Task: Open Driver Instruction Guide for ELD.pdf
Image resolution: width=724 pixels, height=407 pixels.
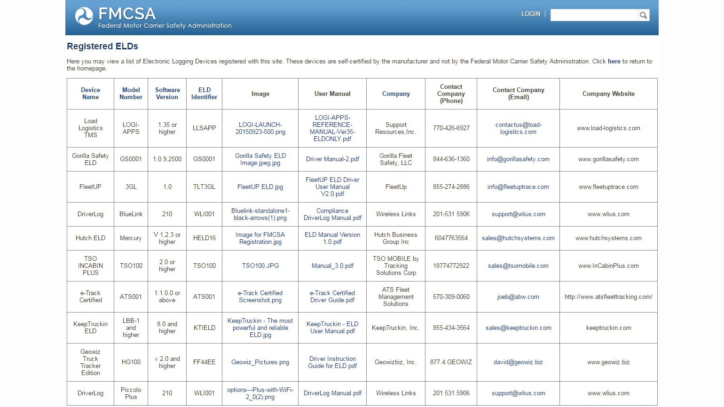Action: [332, 362]
